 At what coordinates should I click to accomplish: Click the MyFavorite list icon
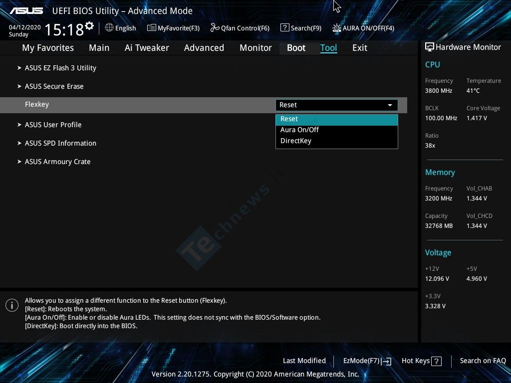point(152,28)
